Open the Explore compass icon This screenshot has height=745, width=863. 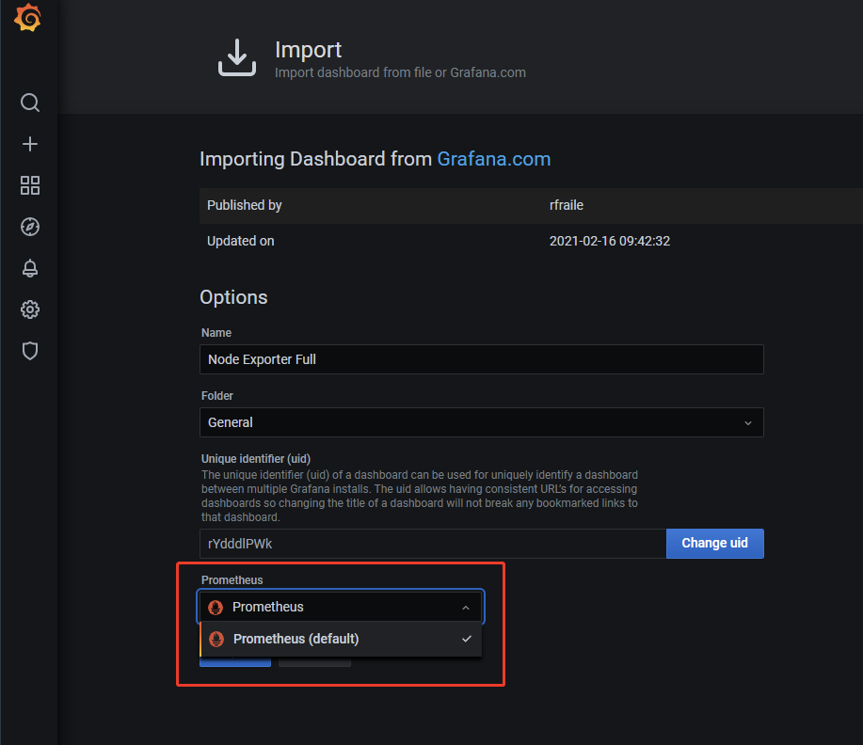tap(30, 227)
